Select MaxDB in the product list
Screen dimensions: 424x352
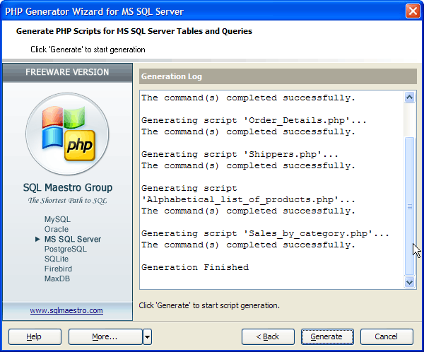pyautogui.click(x=57, y=278)
